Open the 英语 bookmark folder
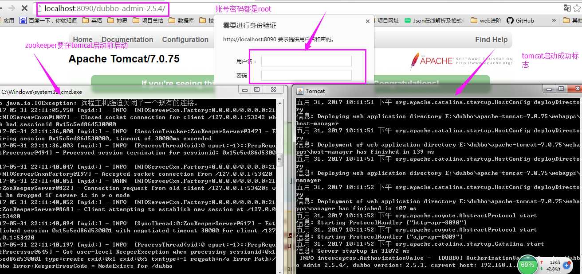The height and width of the screenshot is (274, 582). coord(92,20)
